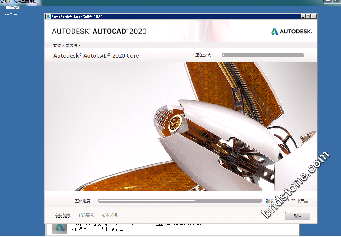Click the 安装 > 安装进度 breadcrumb
Viewport: 341px width, 237px height.
coord(67,46)
